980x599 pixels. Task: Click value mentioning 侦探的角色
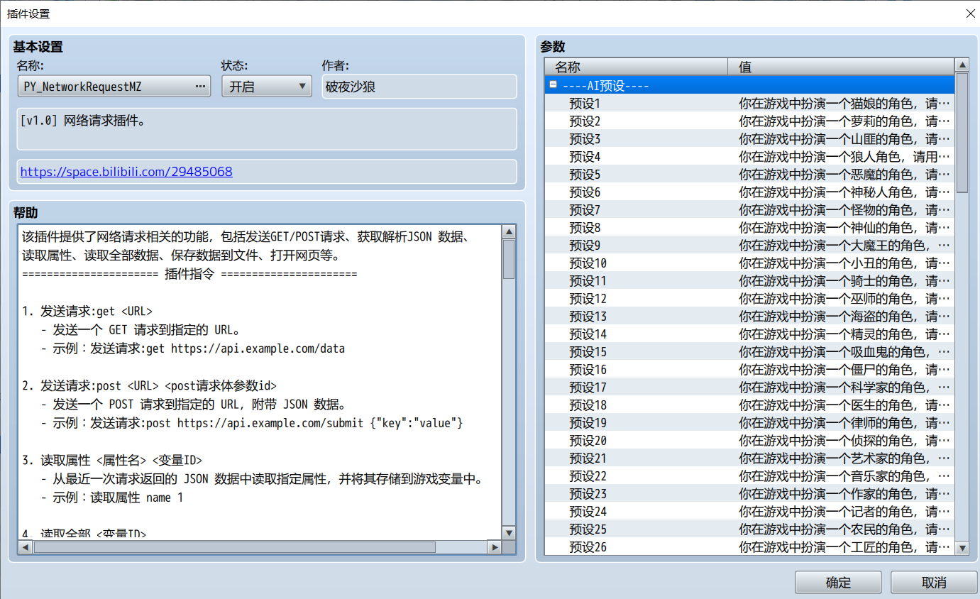click(844, 441)
